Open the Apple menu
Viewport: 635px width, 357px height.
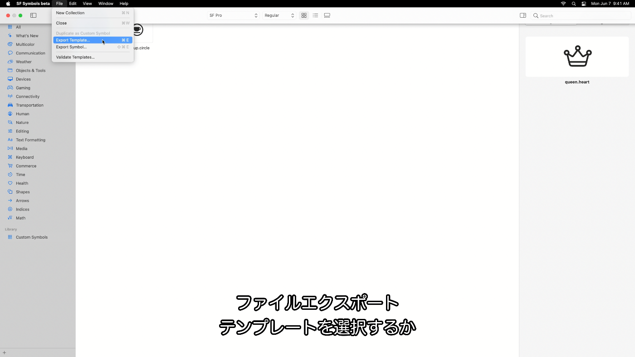click(8, 4)
